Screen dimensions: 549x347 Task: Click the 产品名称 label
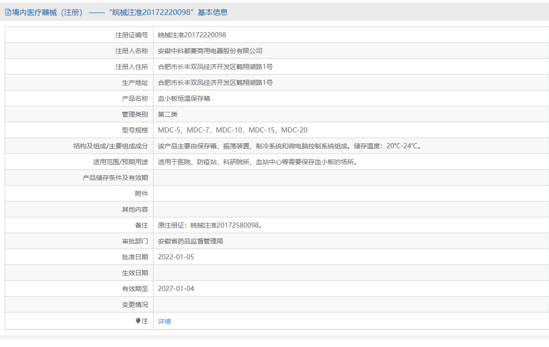coord(135,98)
